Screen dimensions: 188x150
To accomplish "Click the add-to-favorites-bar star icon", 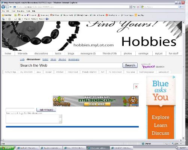I will [x=15, y=15].
